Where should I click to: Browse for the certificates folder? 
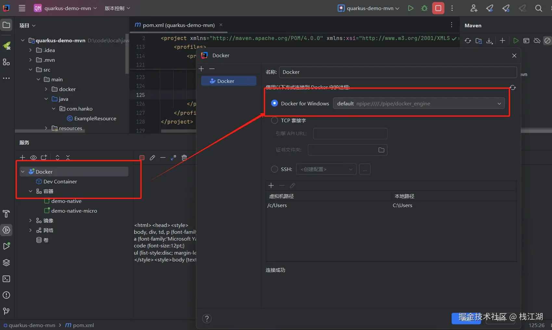pyautogui.click(x=381, y=150)
